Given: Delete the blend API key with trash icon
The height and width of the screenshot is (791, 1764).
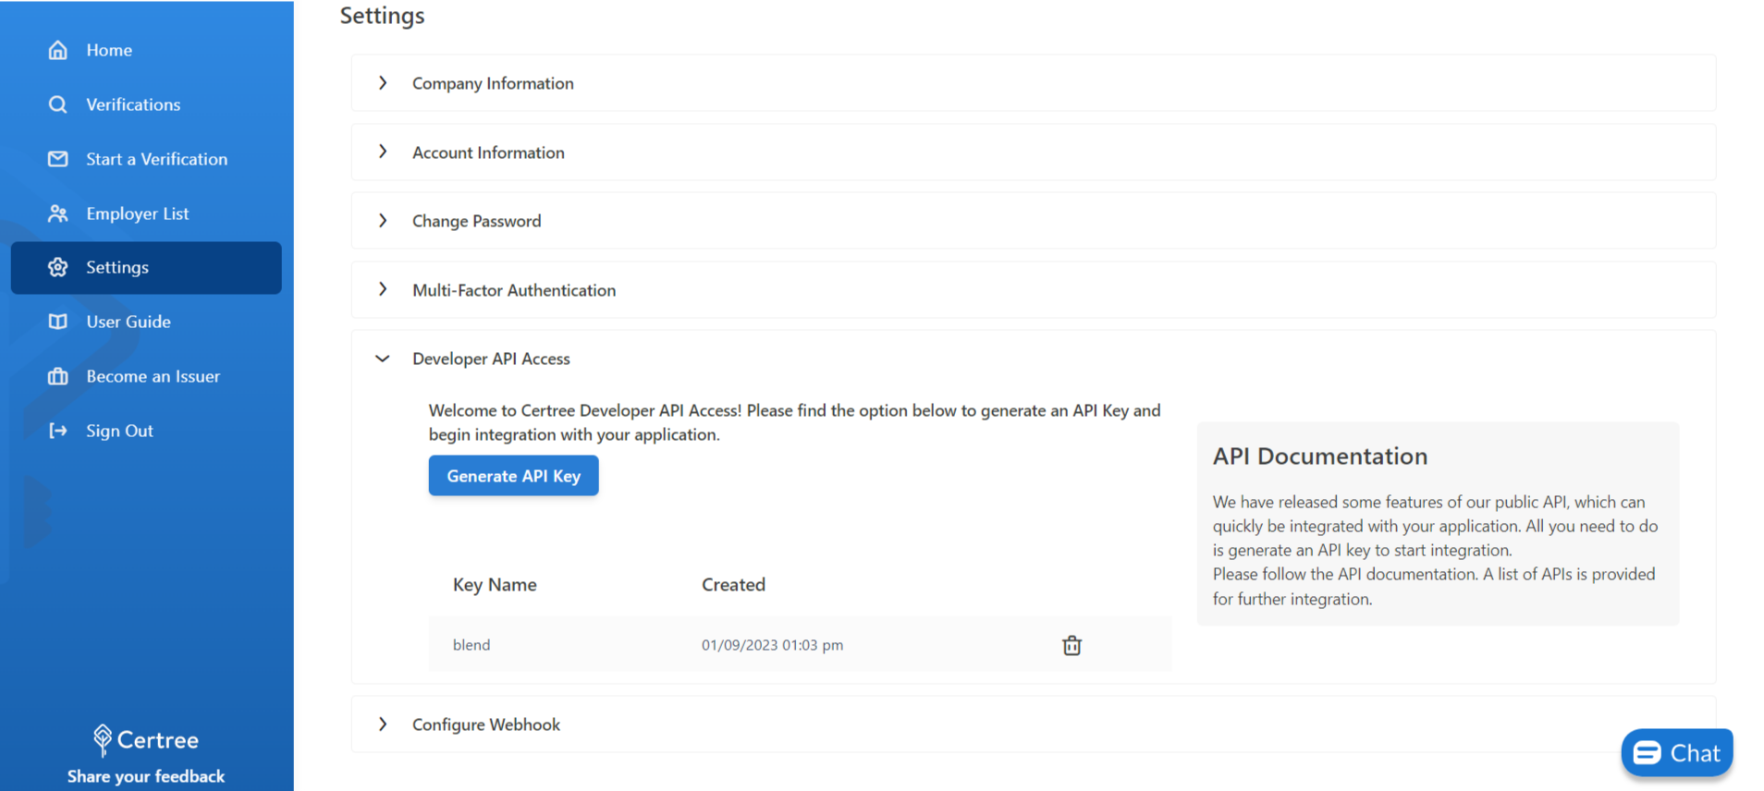Looking at the screenshot, I should click(x=1072, y=645).
